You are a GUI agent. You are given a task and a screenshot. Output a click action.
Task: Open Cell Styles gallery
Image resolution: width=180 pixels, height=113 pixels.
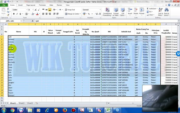(x=123, y=12)
